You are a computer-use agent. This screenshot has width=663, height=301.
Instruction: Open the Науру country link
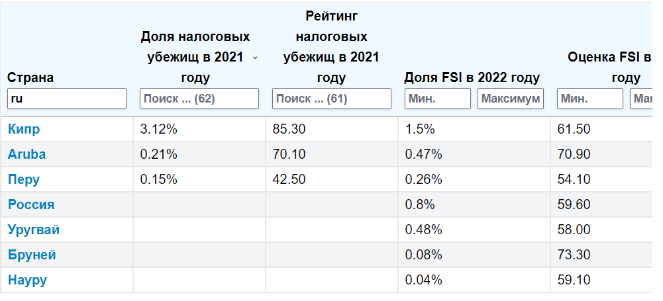point(27,280)
